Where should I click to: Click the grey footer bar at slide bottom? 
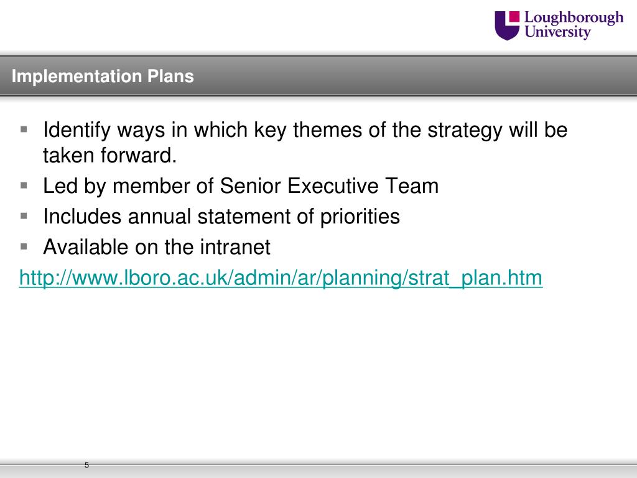[x=318, y=471]
